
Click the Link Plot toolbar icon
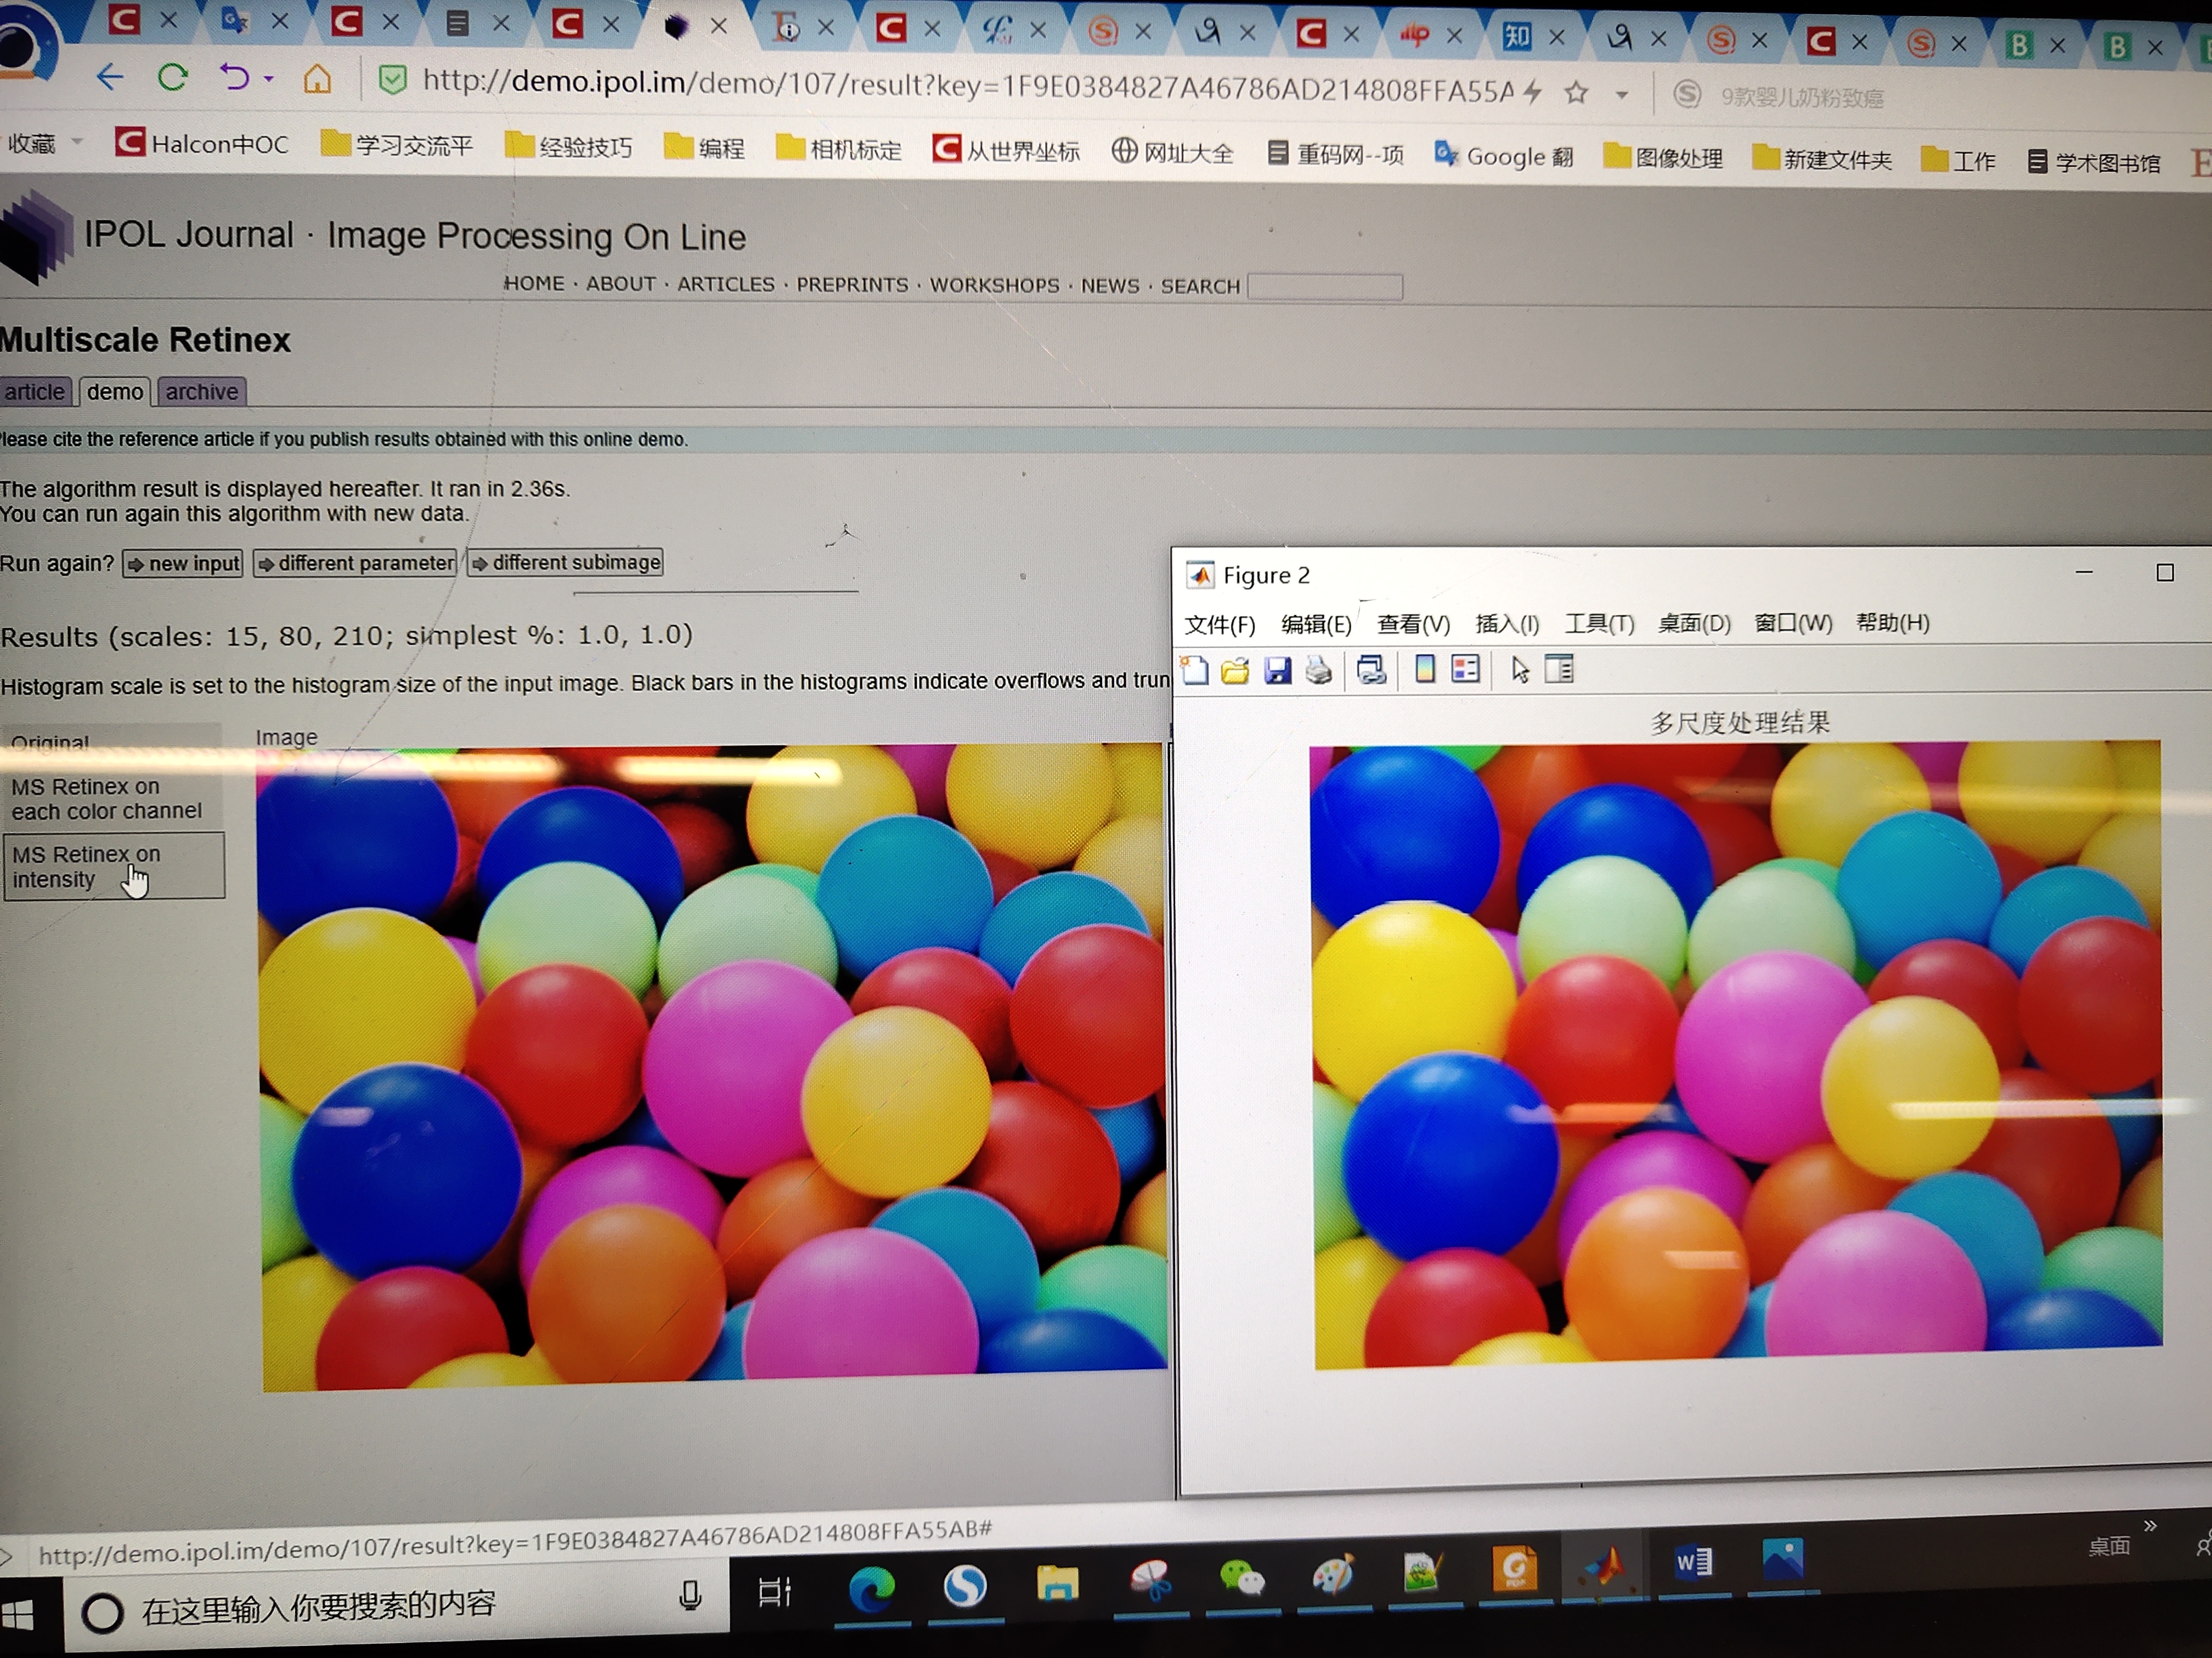(1371, 671)
